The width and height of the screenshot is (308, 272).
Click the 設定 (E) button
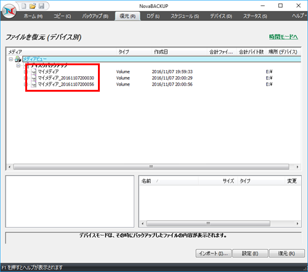pos(250,254)
